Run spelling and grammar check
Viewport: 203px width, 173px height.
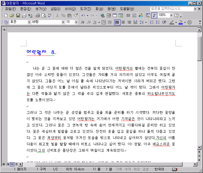point(50,16)
